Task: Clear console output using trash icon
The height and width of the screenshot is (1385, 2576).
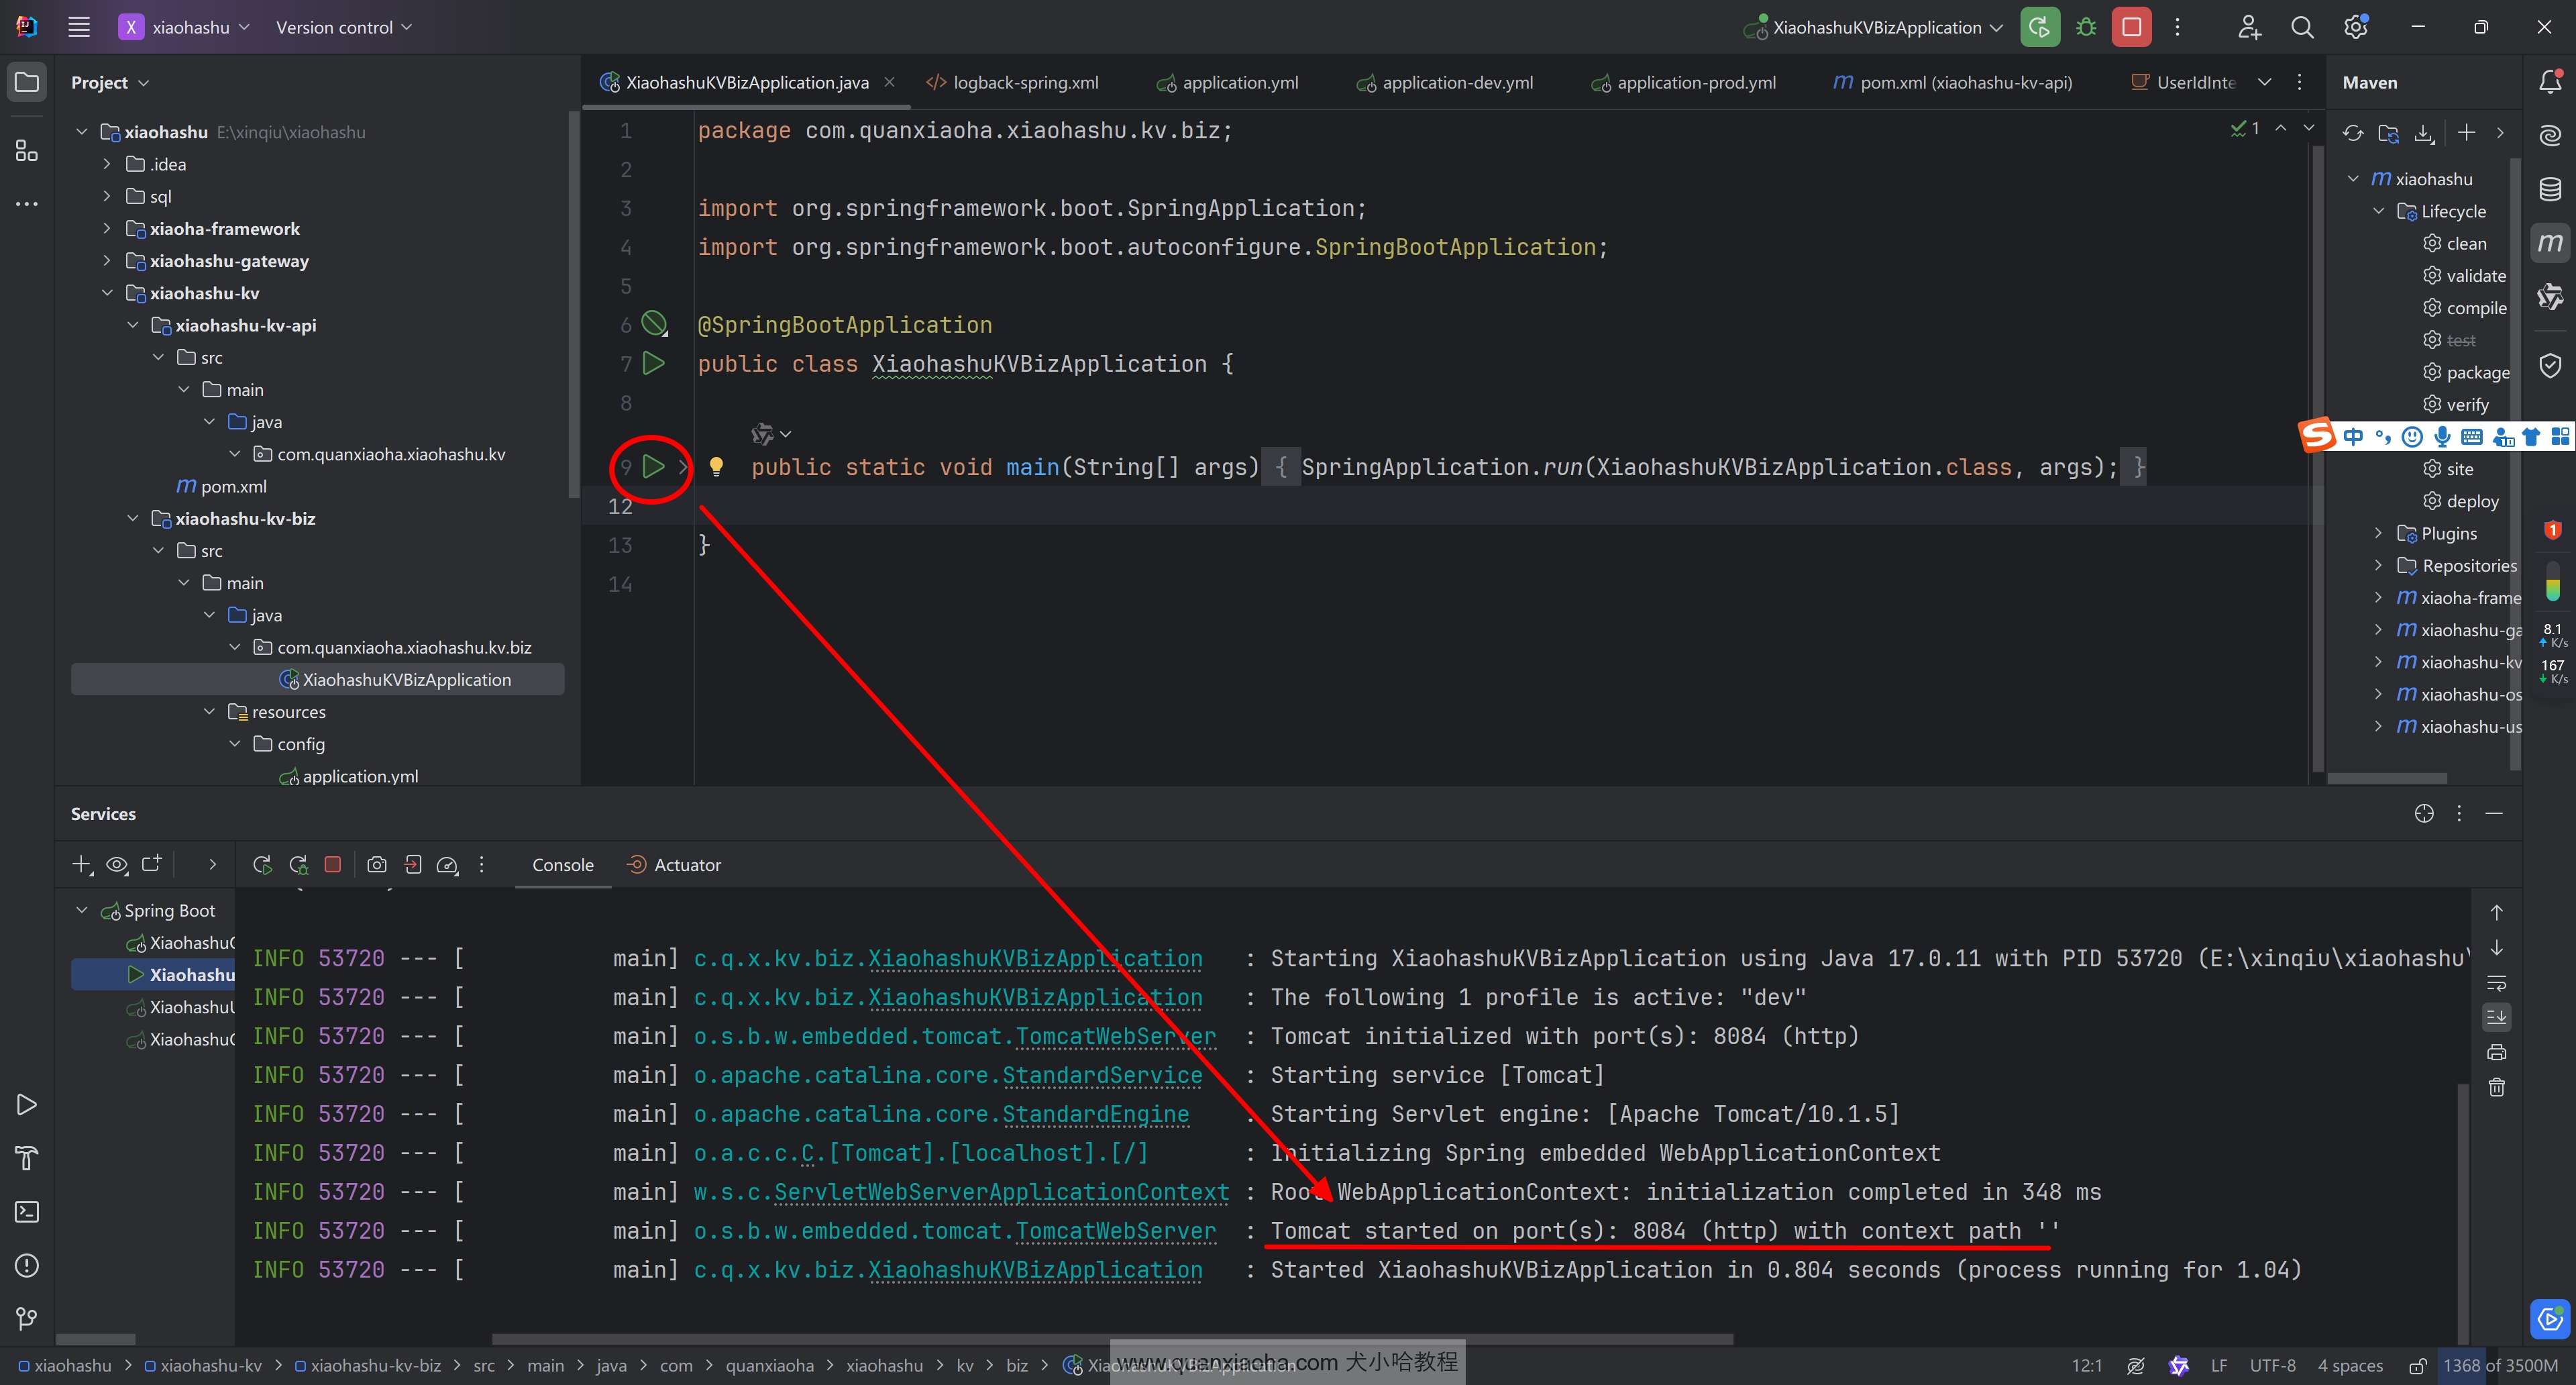Action: pos(2496,1087)
